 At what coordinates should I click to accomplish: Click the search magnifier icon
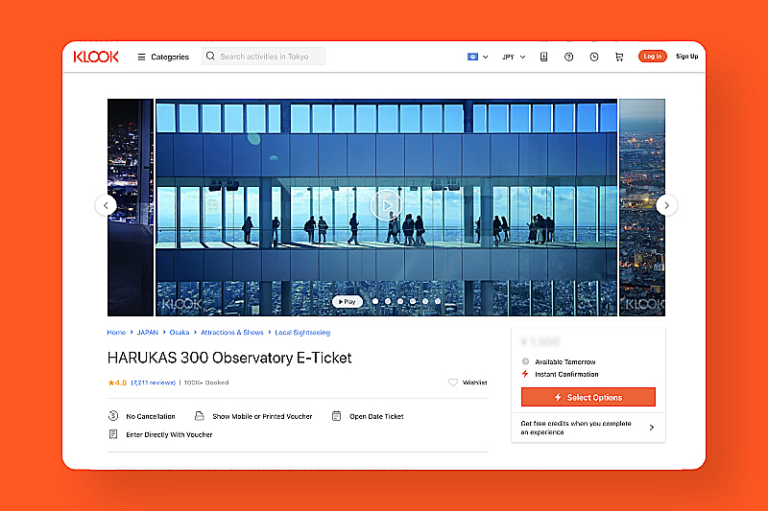point(210,57)
